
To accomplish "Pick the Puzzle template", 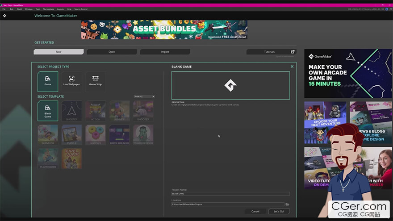I will (71, 135).
